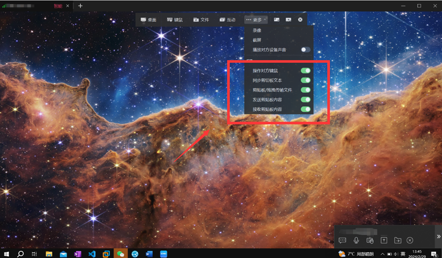This screenshot has width=442, height=258.
Task: Click the collapse toolbar arrow icon
Action: point(288,20)
